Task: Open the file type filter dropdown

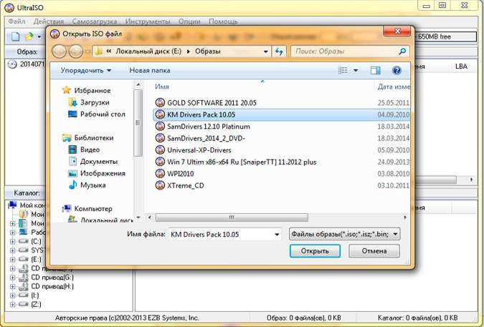Action: pyautogui.click(x=344, y=234)
